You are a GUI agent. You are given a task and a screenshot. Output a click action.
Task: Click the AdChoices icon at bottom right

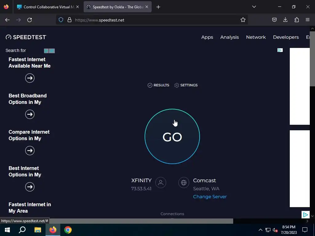tap(305, 215)
